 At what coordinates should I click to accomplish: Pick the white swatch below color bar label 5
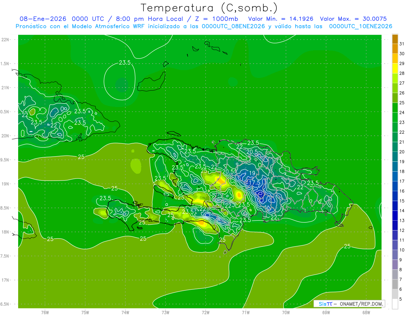pos(395,304)
